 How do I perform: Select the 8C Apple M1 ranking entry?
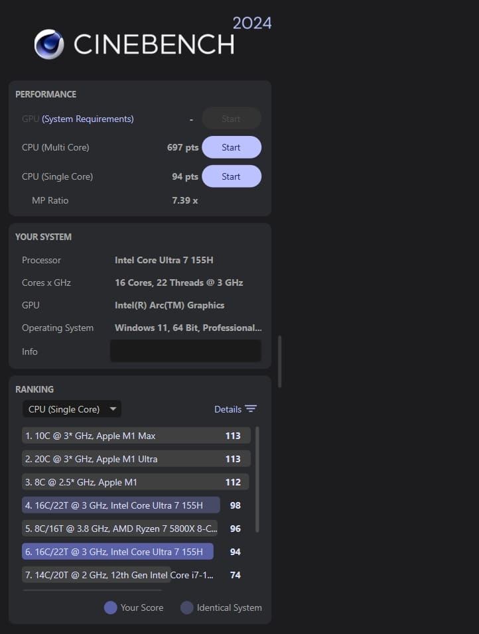136,482
